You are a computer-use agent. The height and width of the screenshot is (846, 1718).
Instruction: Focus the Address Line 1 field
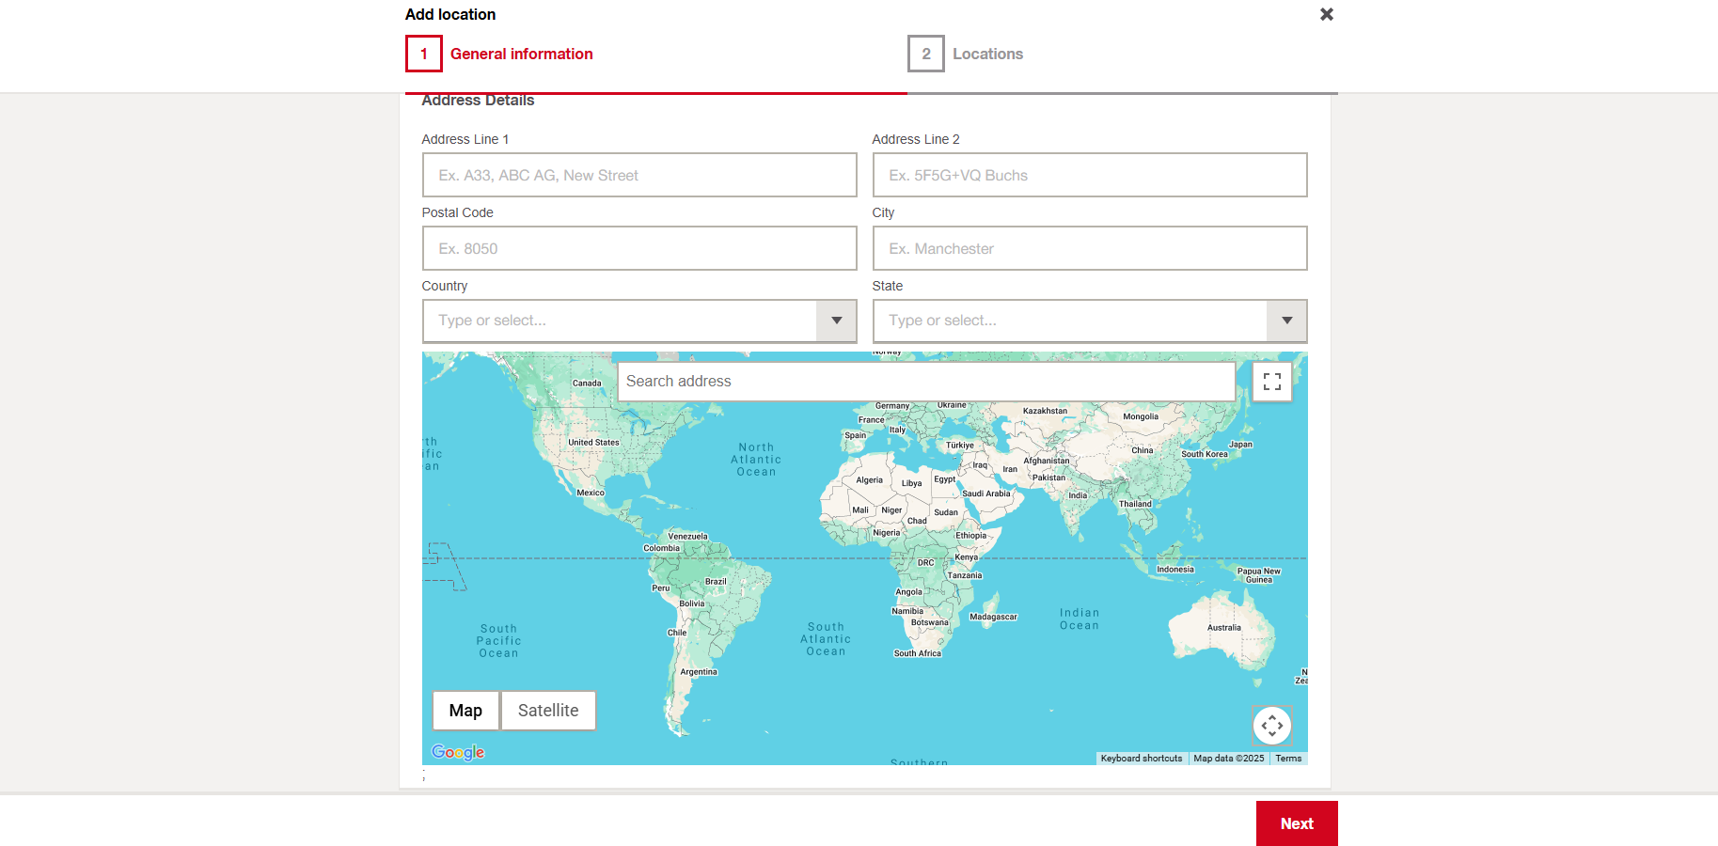pyautogui.click(x=639, y=175)
